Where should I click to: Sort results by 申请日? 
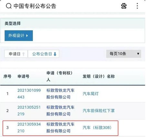pos(16,54)
